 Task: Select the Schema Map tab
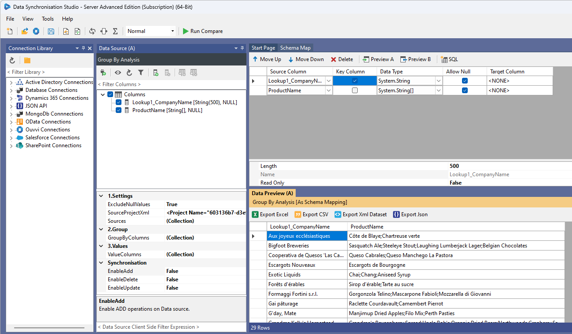(295, 48)
